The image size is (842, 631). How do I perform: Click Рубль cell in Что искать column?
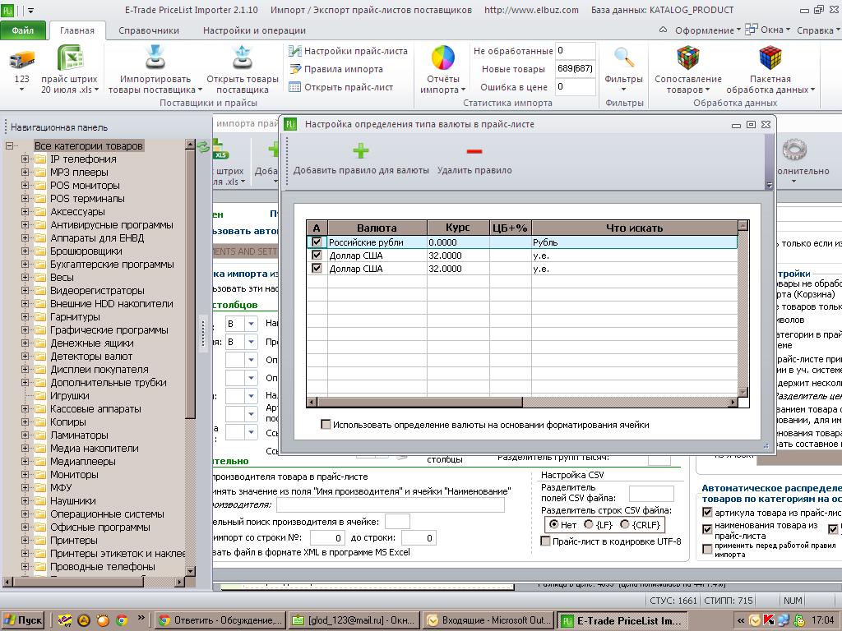[x=634, y=242]
